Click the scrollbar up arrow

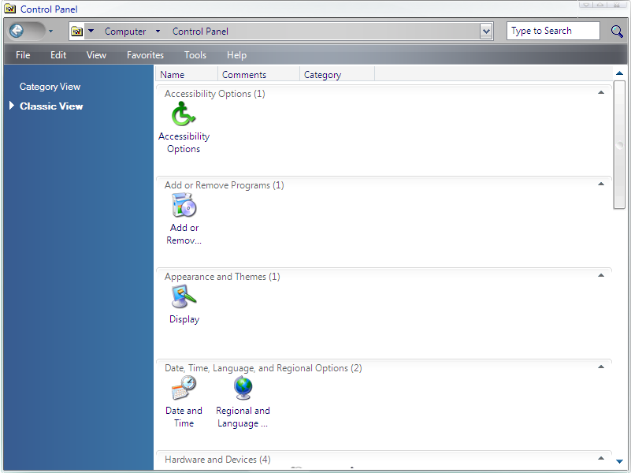coord(619,73)
